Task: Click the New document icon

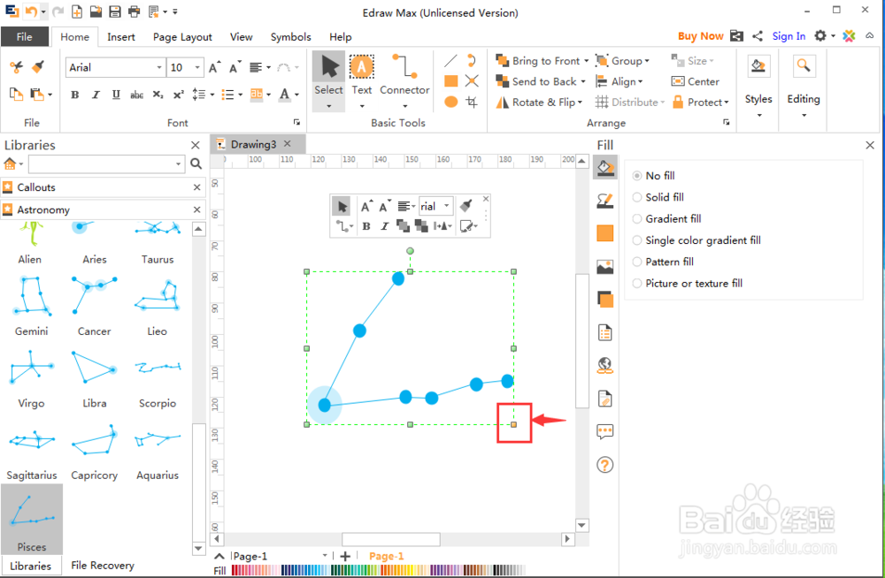Action: point(77,11)
